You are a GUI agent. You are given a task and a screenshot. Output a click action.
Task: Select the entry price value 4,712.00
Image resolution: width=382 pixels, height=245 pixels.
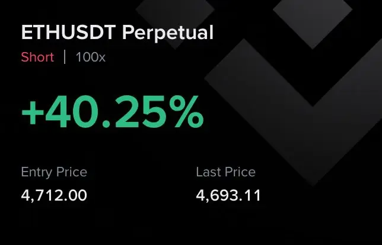[x=54, y=196]
